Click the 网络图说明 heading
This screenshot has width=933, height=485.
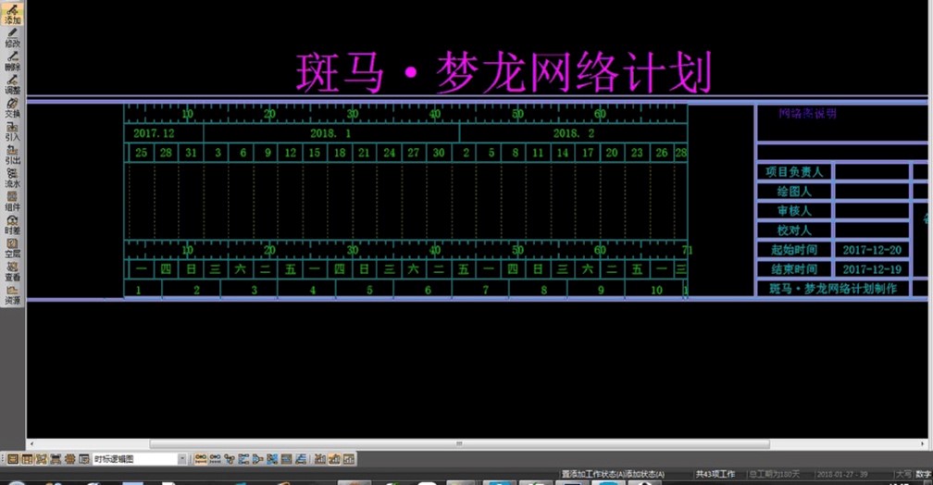pyautogui.click(x=807, y=113)
